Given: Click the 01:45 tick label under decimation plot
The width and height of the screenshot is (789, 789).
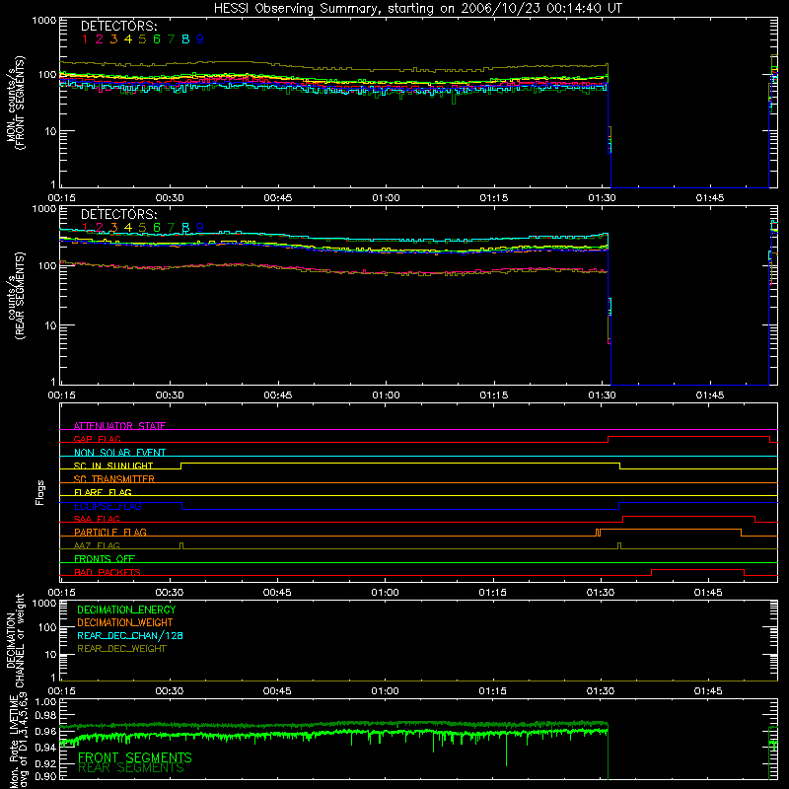Looking at the screenshot, I should coord(708,691).
